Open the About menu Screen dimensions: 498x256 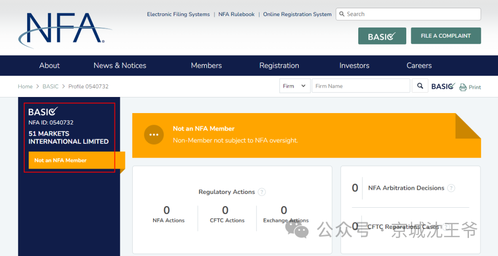49,66
